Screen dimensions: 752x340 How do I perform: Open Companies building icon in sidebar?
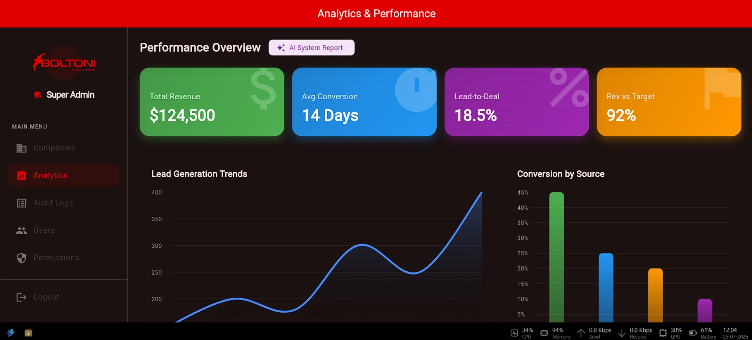[22, 148]
